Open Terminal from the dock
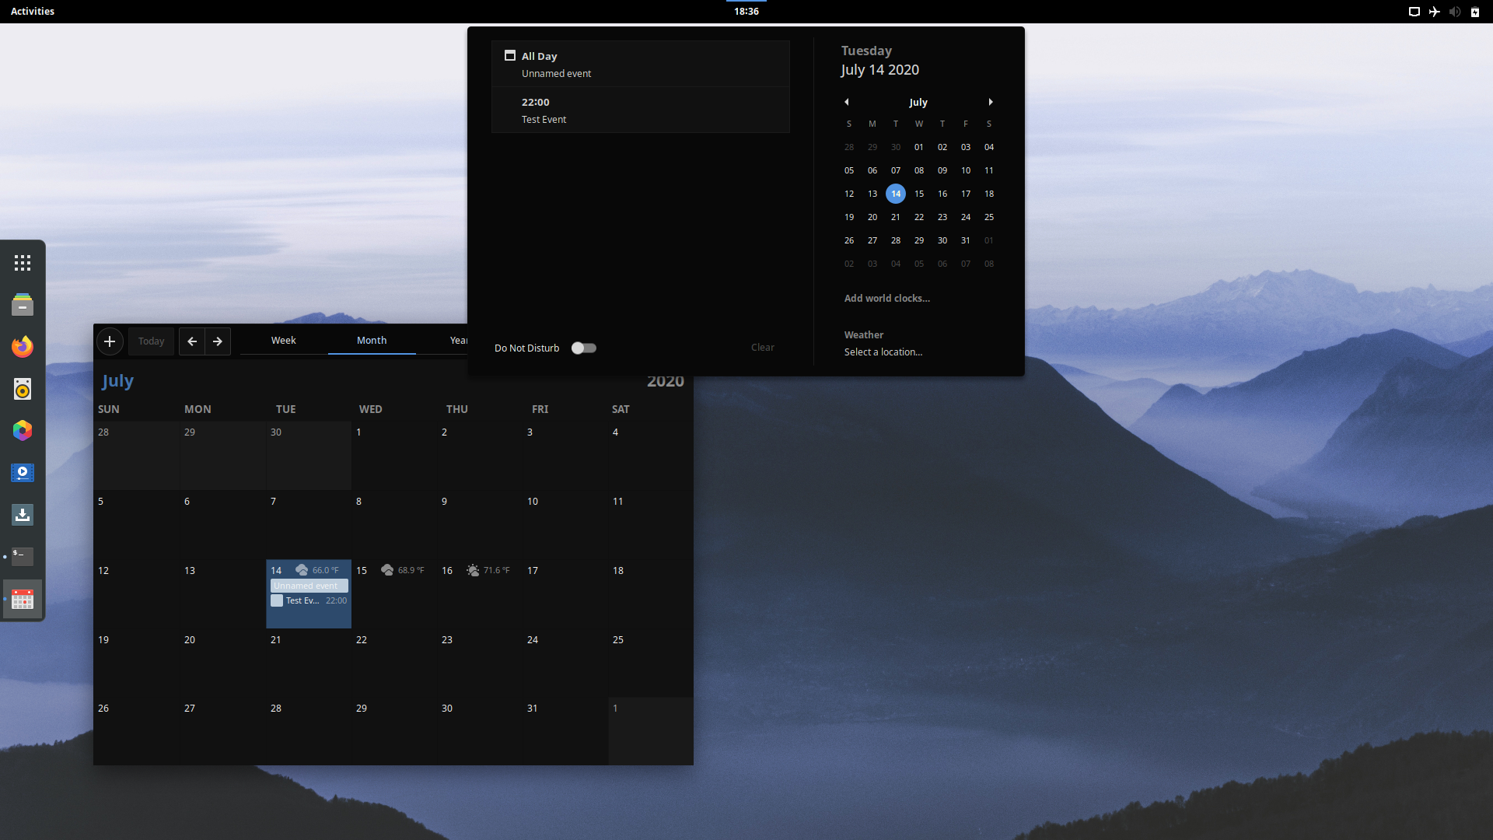This screenshot has height=840, width=1493. (x=23, y=557)
